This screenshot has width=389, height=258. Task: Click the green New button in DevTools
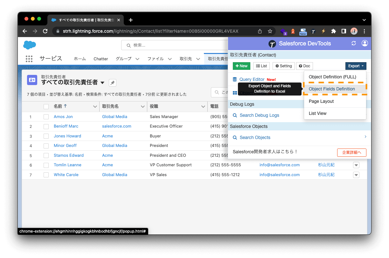[x=241, y=66]
